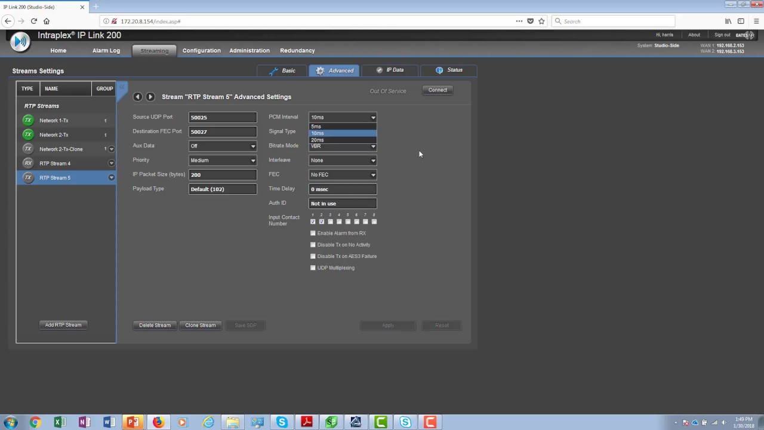Click the IP Packet Size field

click(x=223, y=174)
